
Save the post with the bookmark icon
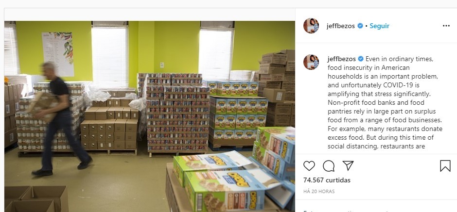(x=445, y=166)
